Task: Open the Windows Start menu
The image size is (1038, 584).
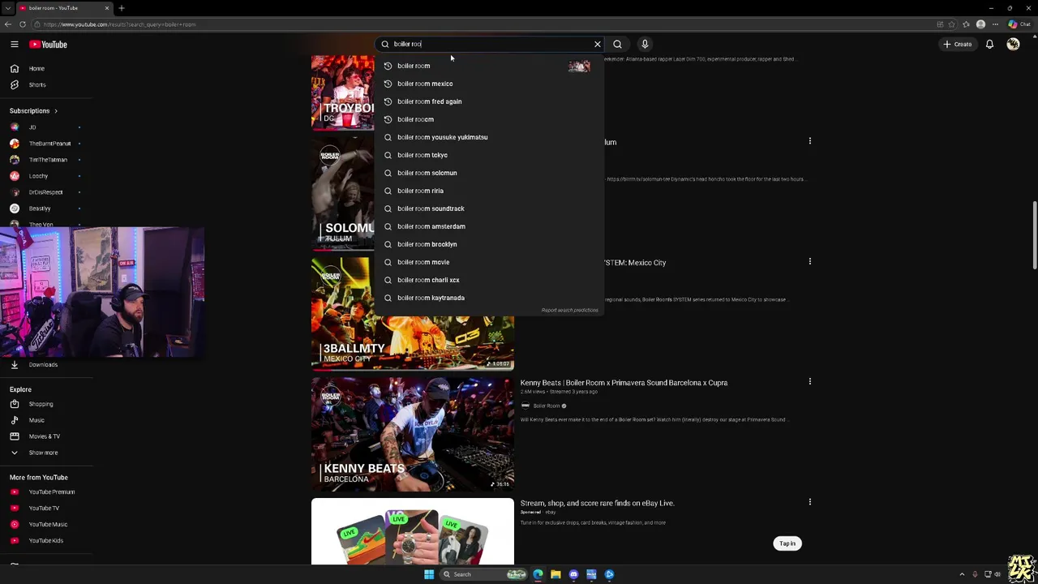Action: point(429,574)
